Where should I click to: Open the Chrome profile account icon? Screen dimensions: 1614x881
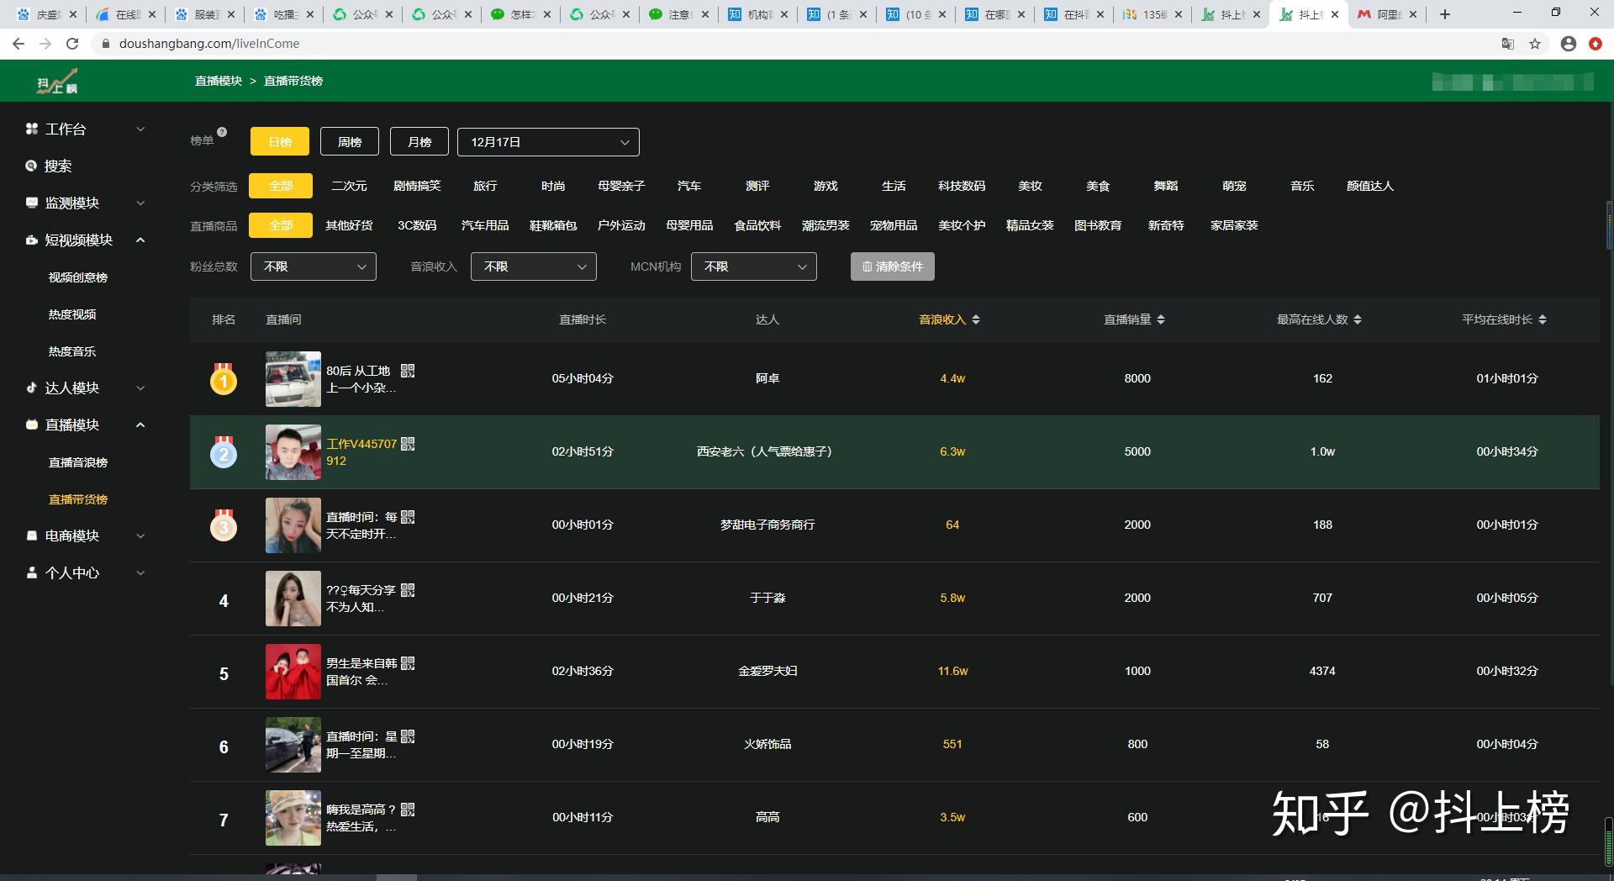1568,44
